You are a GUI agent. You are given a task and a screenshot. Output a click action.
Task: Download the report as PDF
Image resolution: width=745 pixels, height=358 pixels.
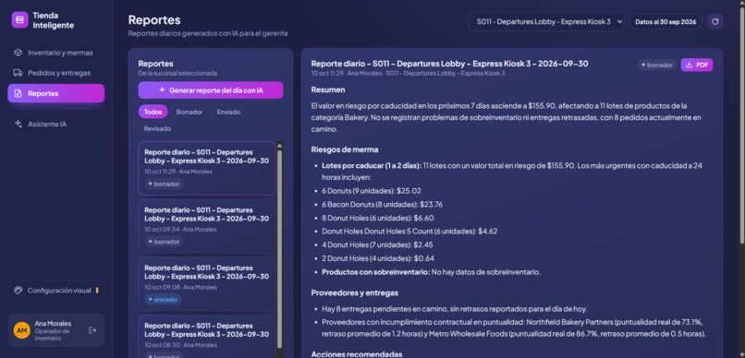[697, 65]
